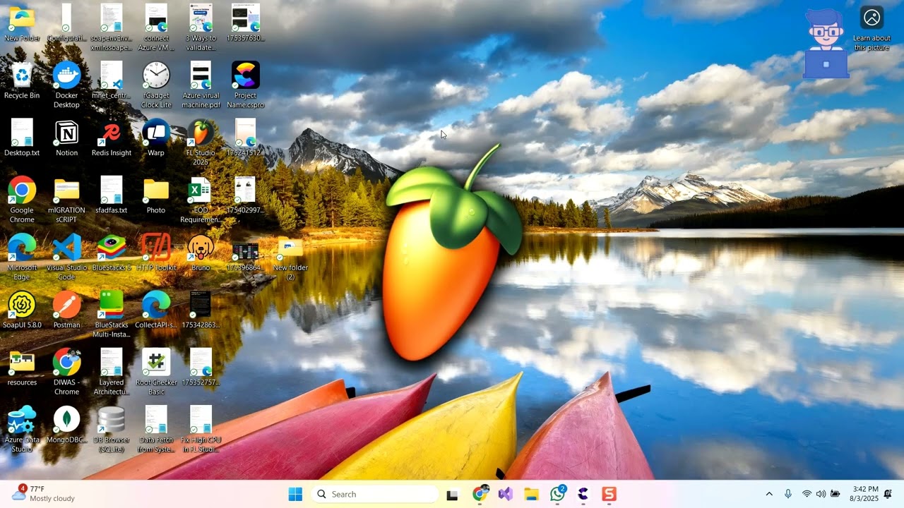Viewport: 904px width, 508px height.
Task: Select the BlueStacks 5 shortcut
Action: click(112, 248)
